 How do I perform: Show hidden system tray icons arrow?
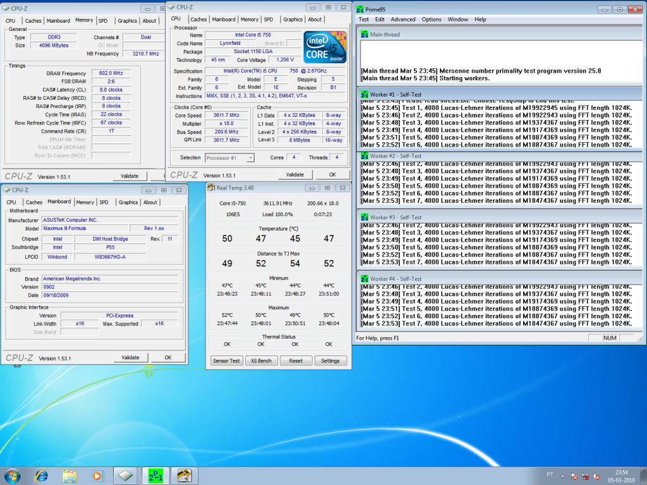[561, 475]
